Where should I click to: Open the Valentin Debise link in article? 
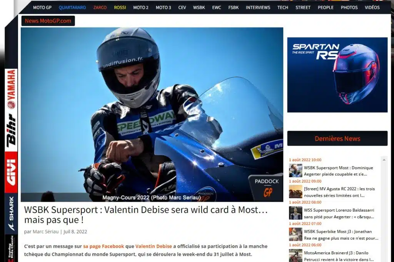click(153, 246)
